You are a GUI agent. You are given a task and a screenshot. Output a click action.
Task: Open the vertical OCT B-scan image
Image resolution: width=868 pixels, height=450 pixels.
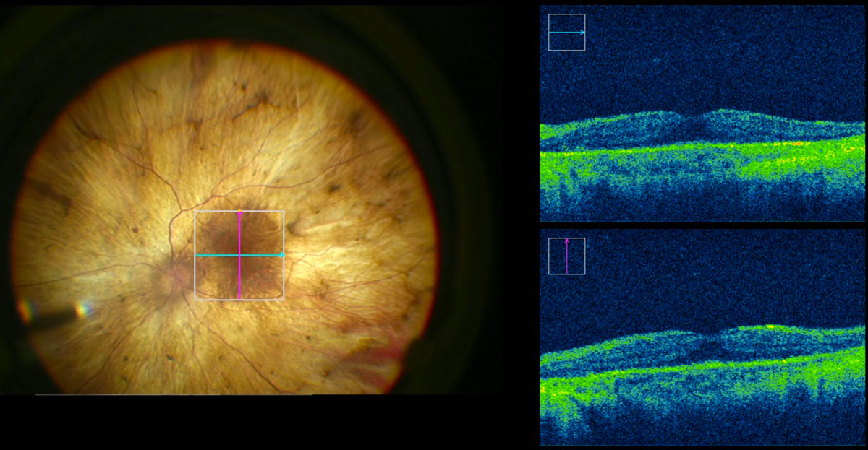702,337
